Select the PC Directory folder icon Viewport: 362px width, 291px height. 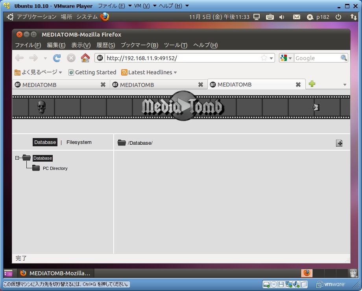coord(36,168)
